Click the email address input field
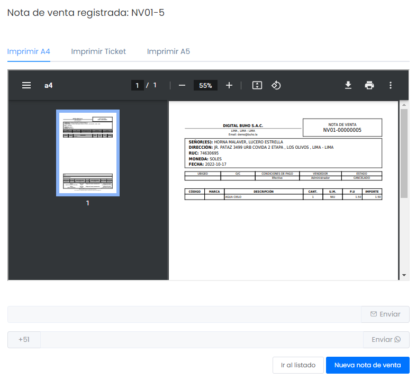This screenshot has width=416, height=380. (x=184, y=314)
